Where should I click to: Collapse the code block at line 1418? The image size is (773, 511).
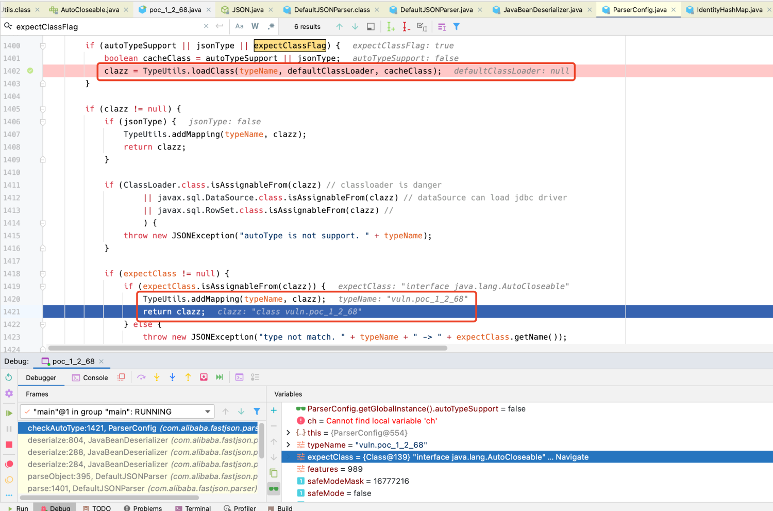point(43,274)
